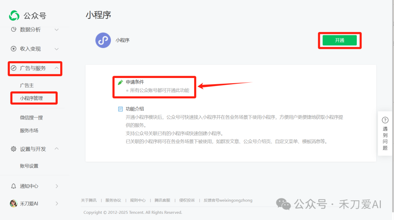The width and height of the screenshot is (394, 220).
Task: Click the 禾刀爱AI account name
Action: pos(29,204)
